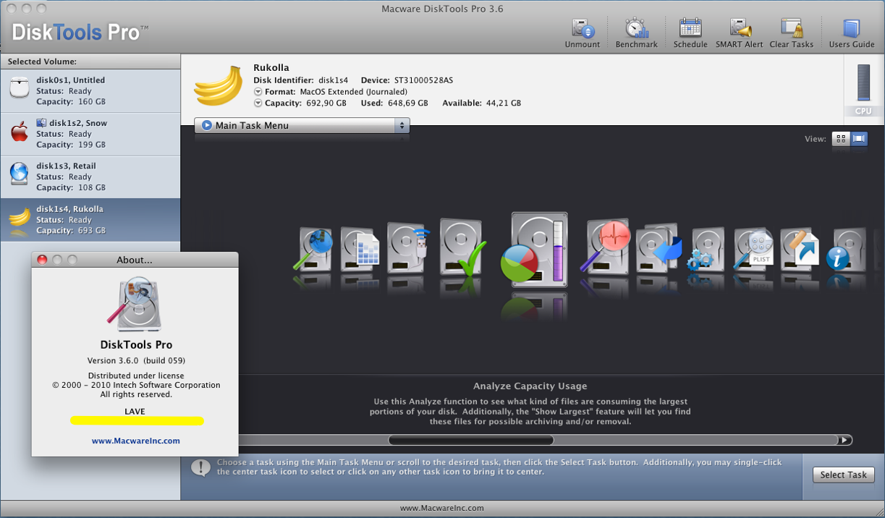The image size is (885, 518).
Task: Click the 'Rukolla' volume name in header
Action: coord(272,68)
